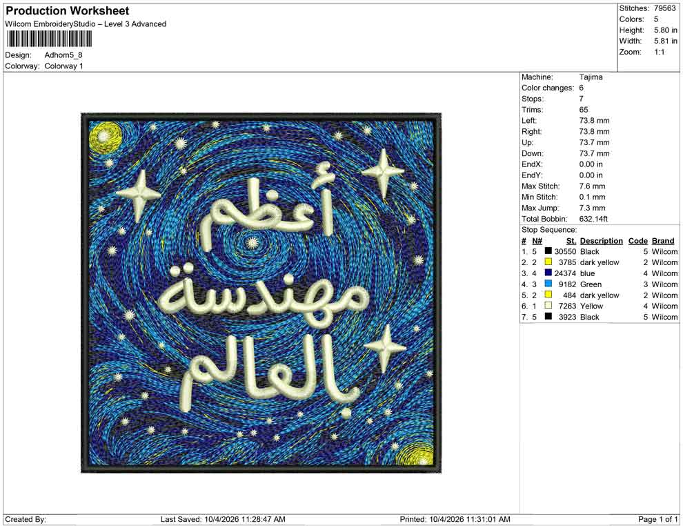Select the dark blue swatch in stop 3
Viewport: 683px width, 526px height.
click(548, 273)
